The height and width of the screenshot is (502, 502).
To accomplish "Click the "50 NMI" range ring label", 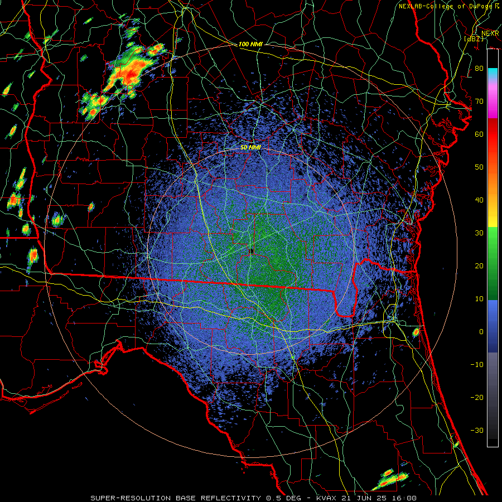I will (x=250, y=148).
